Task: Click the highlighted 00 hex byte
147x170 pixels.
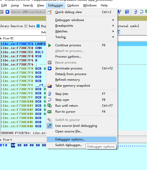Action: pyautogui.click(x=13, y=145)
